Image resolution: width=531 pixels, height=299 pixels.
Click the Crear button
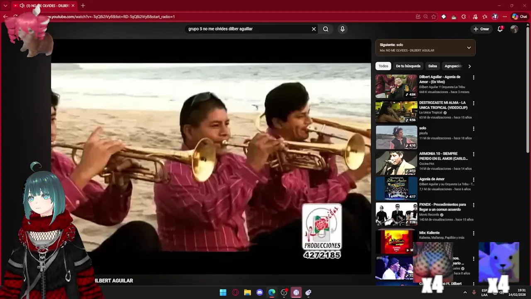pos(481,29)
